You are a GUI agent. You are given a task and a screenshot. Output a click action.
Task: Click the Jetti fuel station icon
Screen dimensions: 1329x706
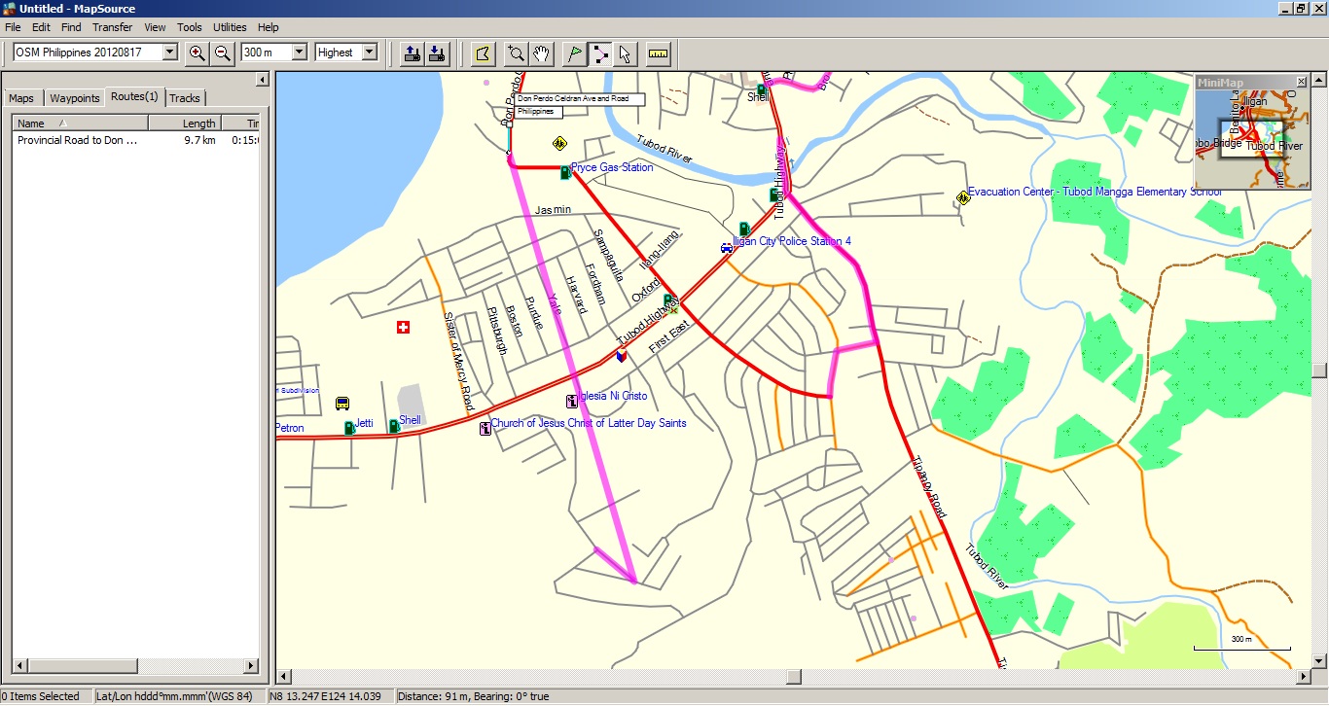(x=349, y=428)
